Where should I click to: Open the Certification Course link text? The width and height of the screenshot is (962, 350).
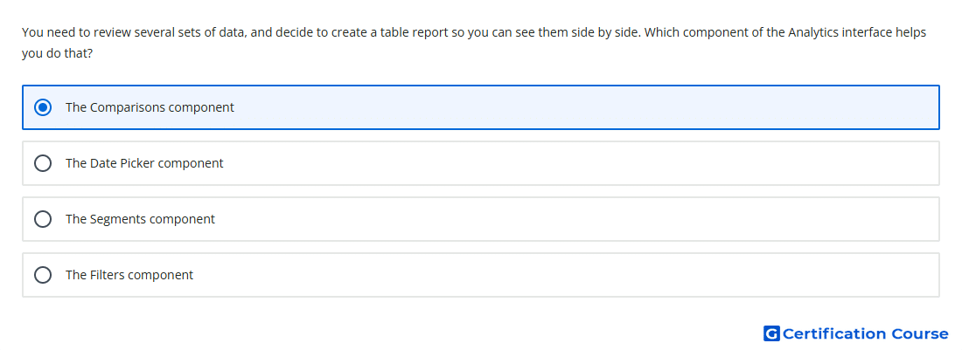point(865,333)
